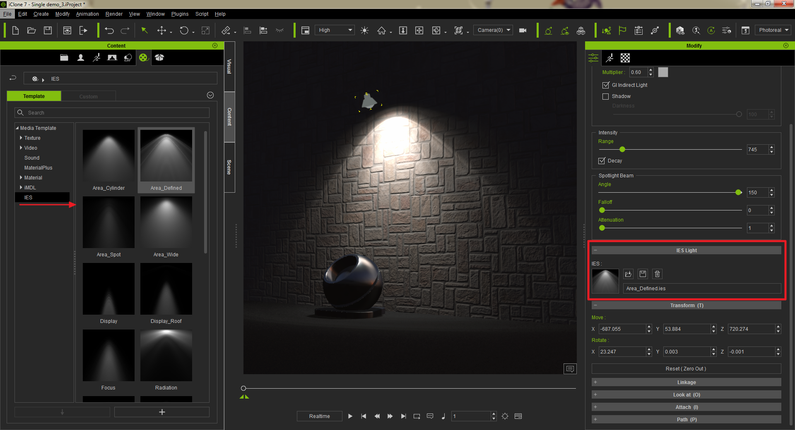Open project with folder icon
The height and width of the screenshot is (430, 795).
tap(31, 30)
